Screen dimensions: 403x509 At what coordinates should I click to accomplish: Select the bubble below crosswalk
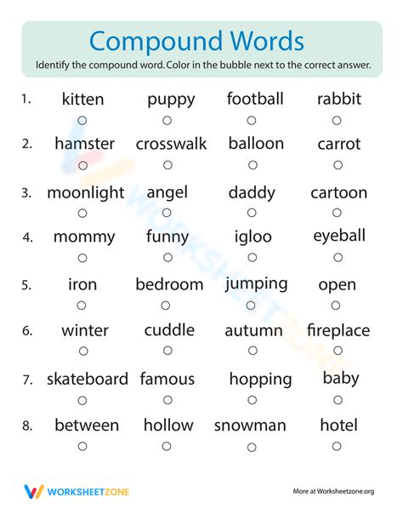[167, 165]
